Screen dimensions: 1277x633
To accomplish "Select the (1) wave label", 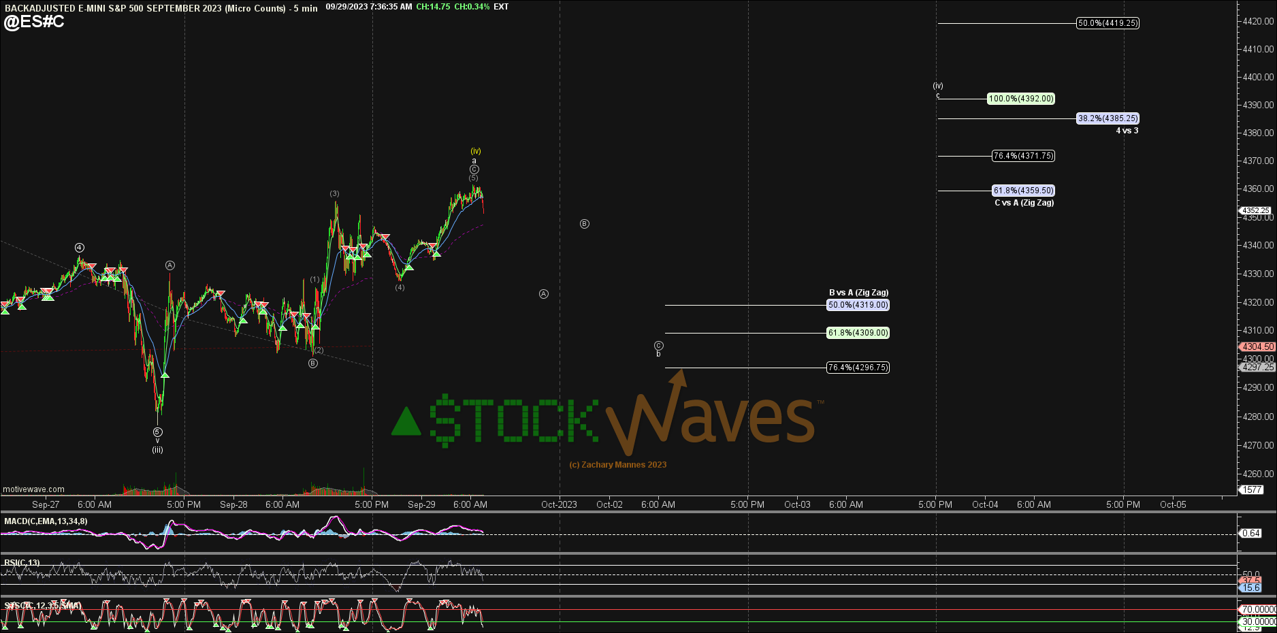I will tap(314, 280).
